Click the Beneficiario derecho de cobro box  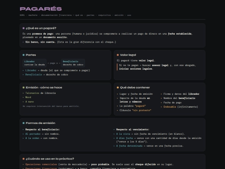(73, 63)
